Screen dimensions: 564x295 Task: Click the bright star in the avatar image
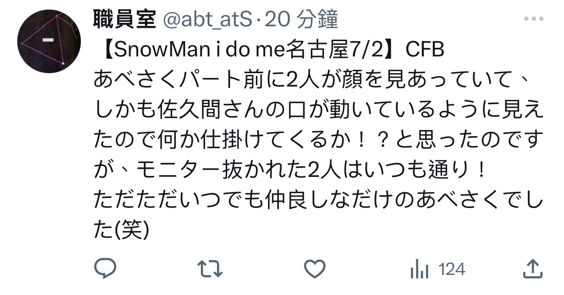click(x=63, y=64)
